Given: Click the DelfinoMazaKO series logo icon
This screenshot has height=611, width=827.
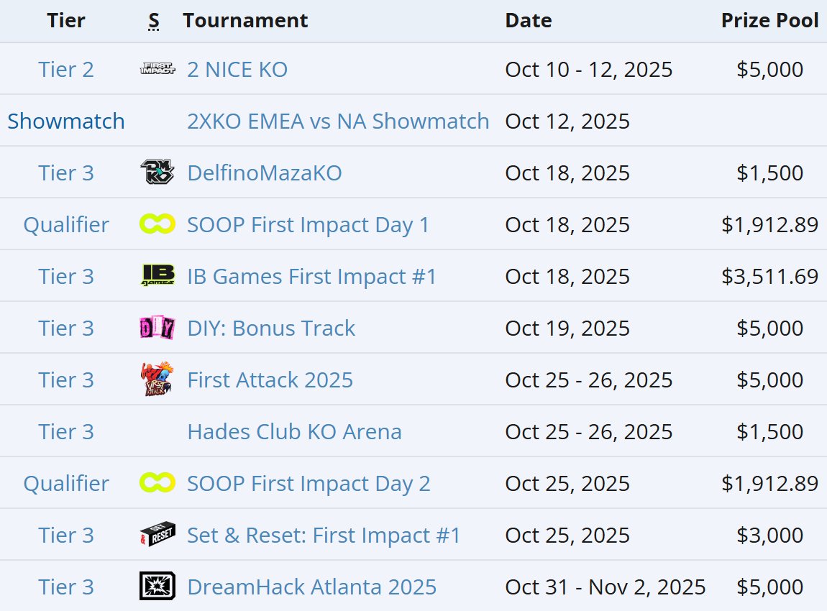Looking at the screenshot, I should click(x=157, y=173).
